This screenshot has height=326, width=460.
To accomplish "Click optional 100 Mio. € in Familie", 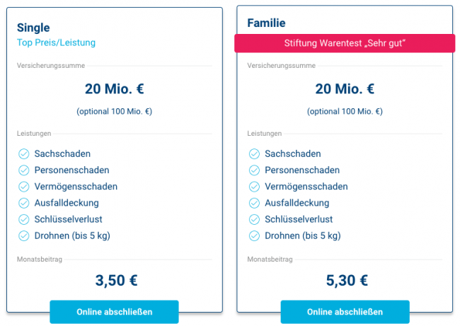I will click(345, 111).
